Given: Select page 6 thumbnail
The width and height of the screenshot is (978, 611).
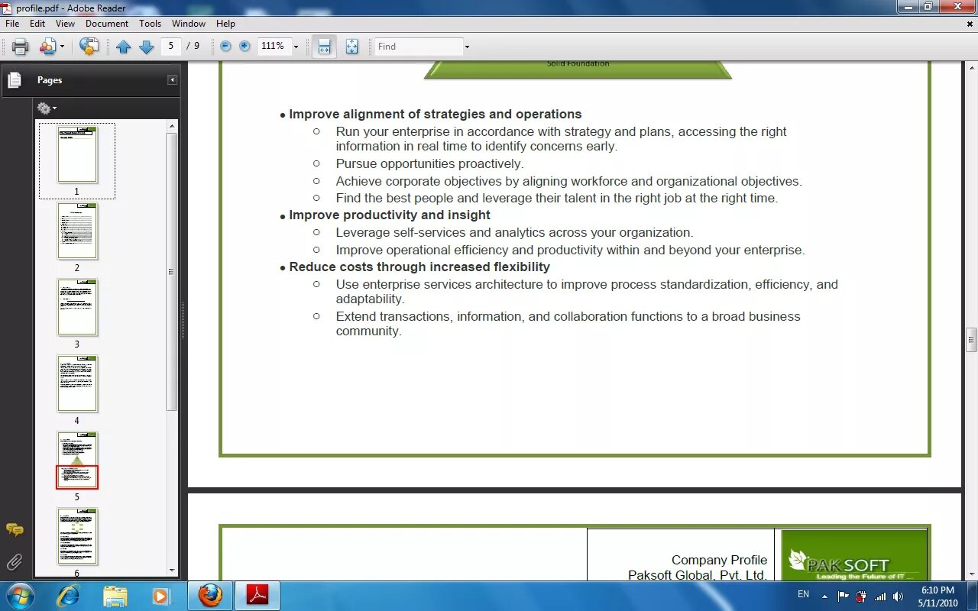Looking at the screenshot, I should tap(77, 537).
